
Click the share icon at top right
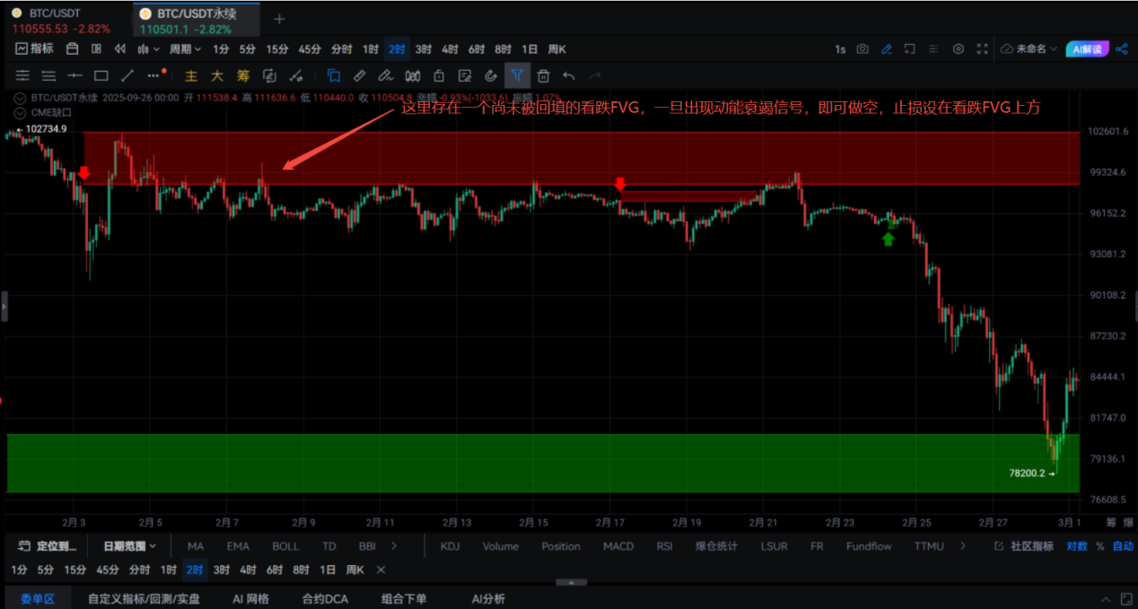point(1122,49)
